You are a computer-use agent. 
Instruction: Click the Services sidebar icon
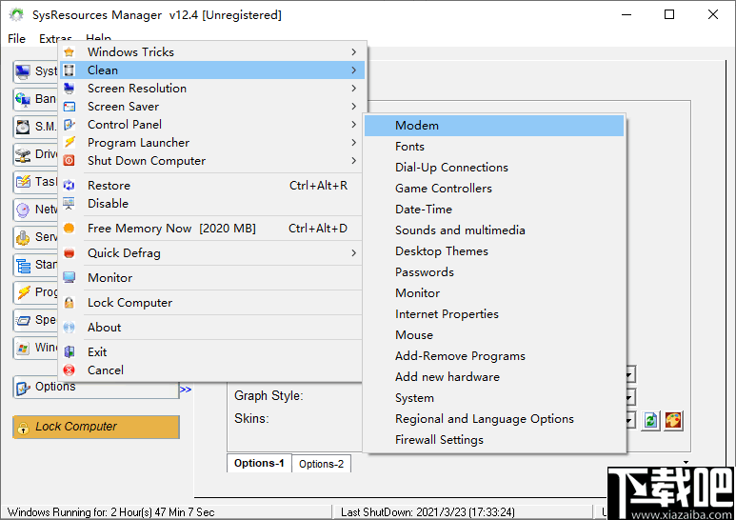click(23, 237)
